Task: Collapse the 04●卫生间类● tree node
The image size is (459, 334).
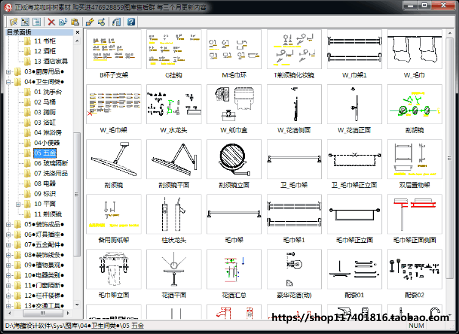Action: (x=9, y=82)
